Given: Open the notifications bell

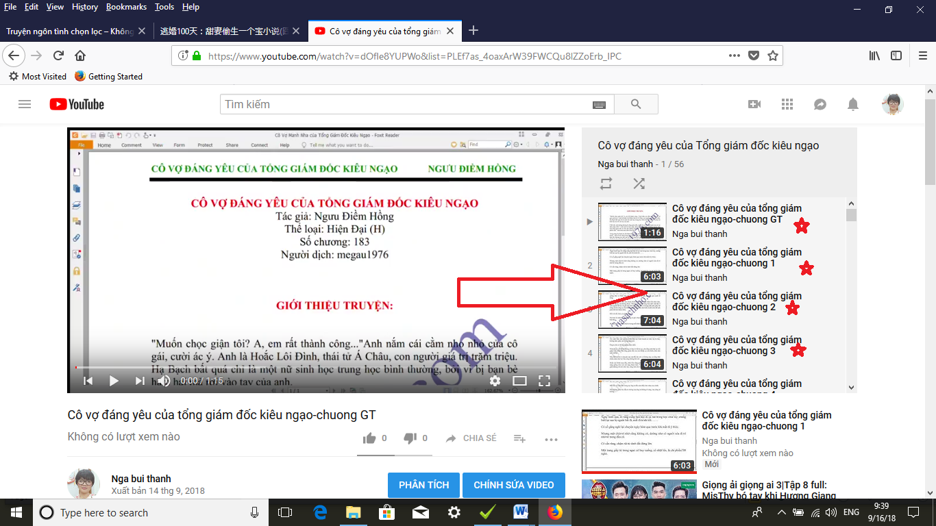Looking at the screenshot, I should (853, 104).
